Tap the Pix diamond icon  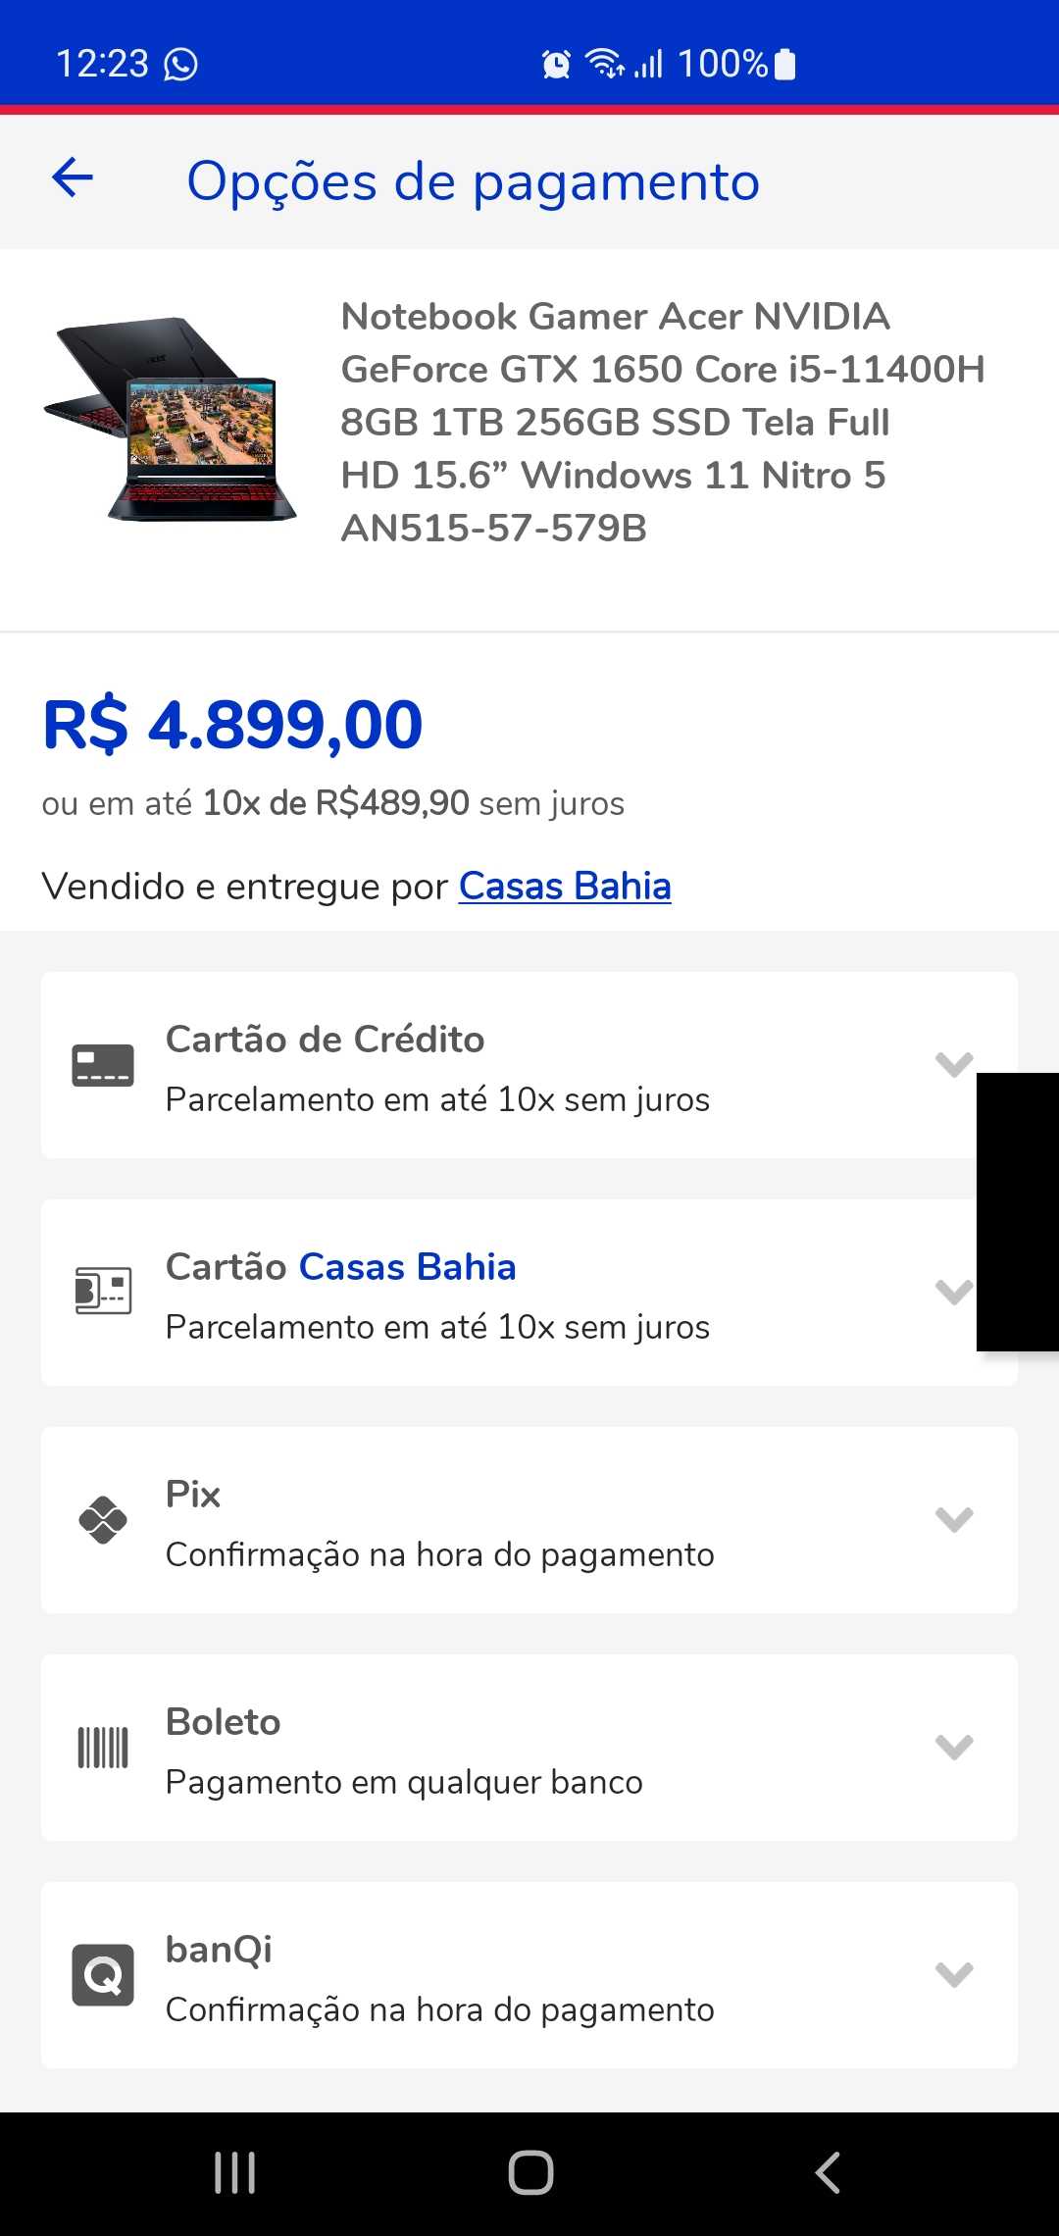coord(103,1520)
